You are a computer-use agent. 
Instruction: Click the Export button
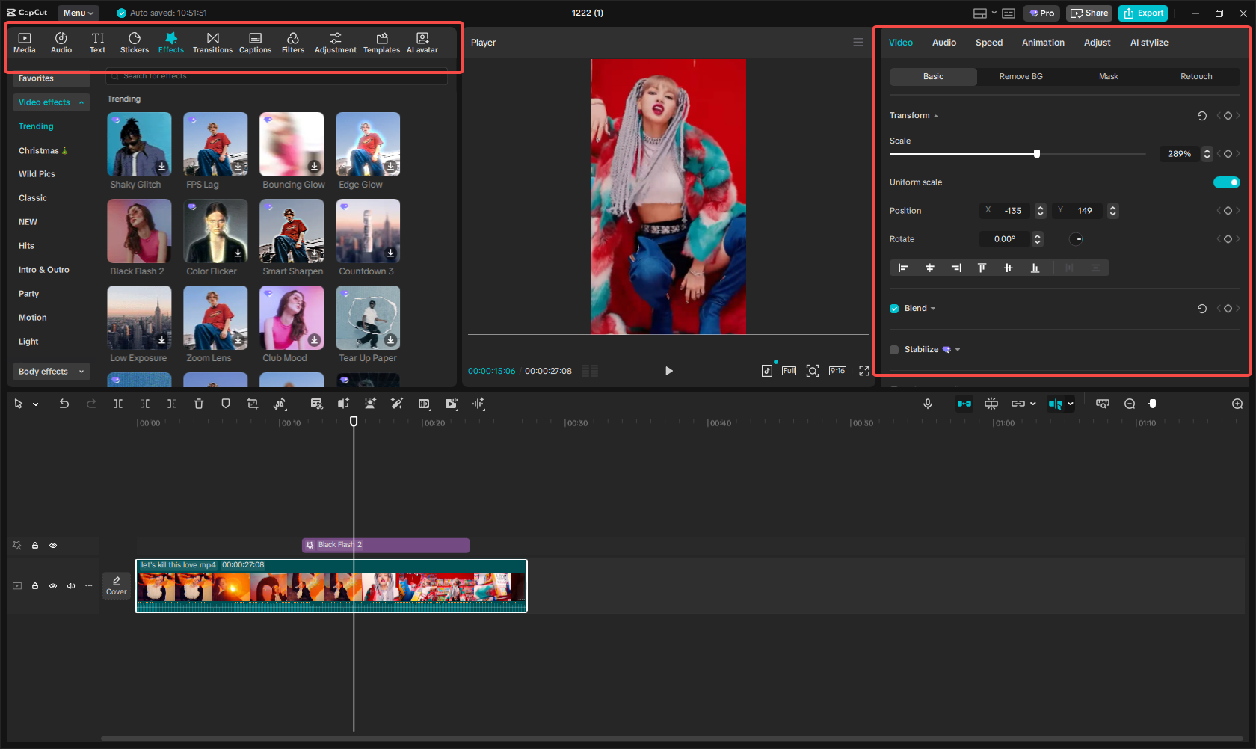click(1142, 13)
